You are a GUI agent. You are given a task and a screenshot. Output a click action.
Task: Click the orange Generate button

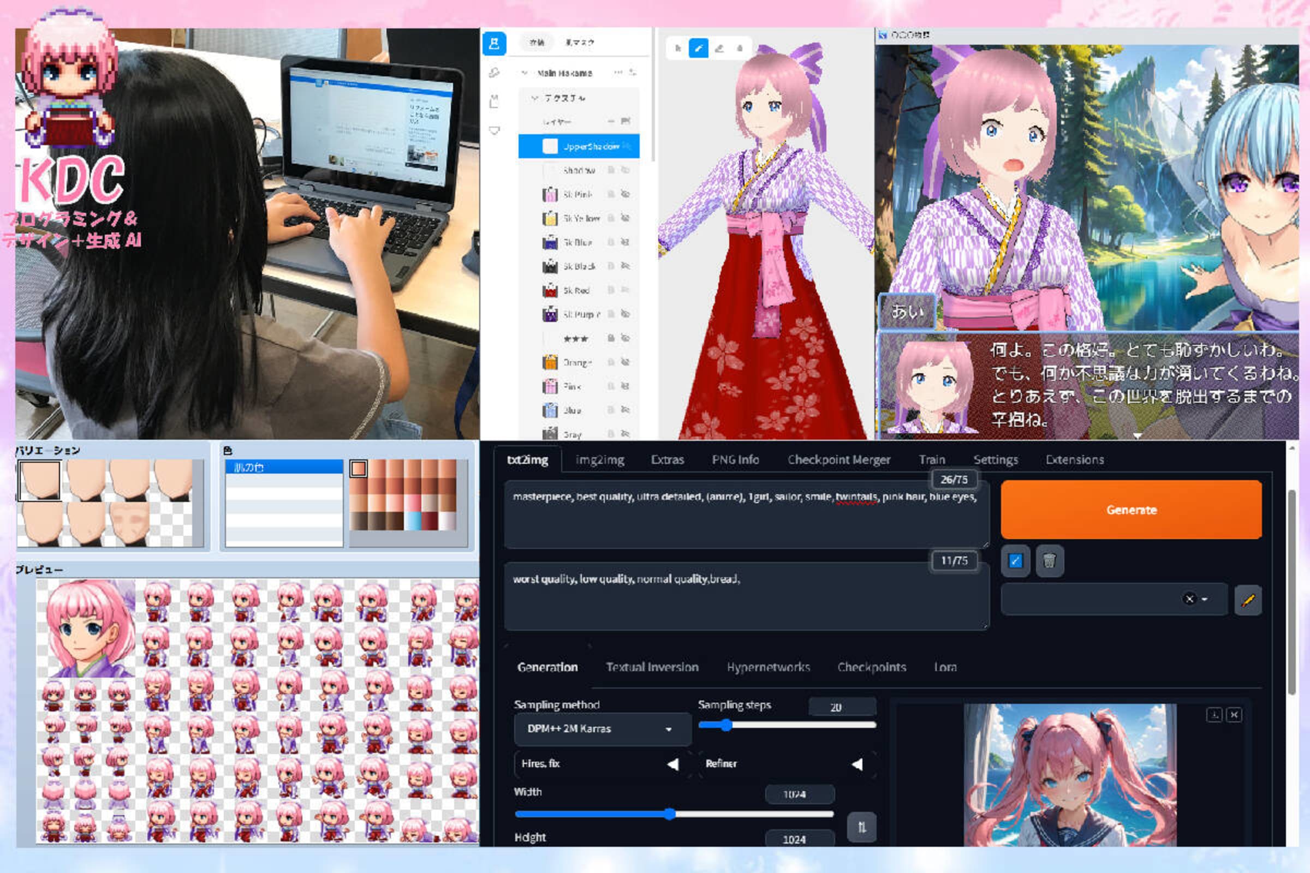1130,510
